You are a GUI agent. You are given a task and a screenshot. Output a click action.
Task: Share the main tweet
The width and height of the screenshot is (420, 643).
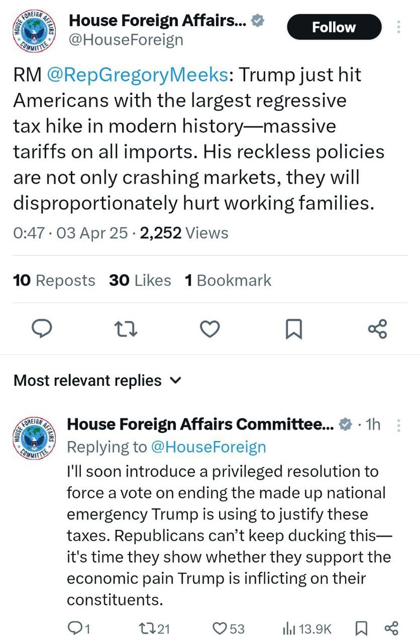click(x=377, y=329)
